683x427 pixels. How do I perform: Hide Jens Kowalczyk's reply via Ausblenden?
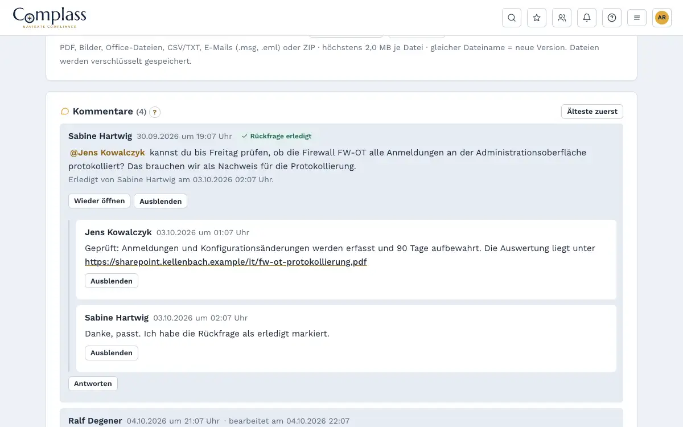(x=112, y=281)
